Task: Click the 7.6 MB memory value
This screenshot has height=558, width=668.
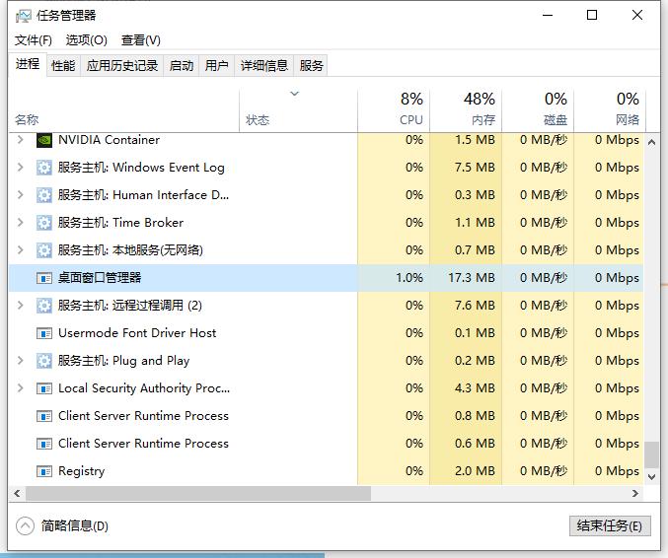Action: (x=475, y=306)
